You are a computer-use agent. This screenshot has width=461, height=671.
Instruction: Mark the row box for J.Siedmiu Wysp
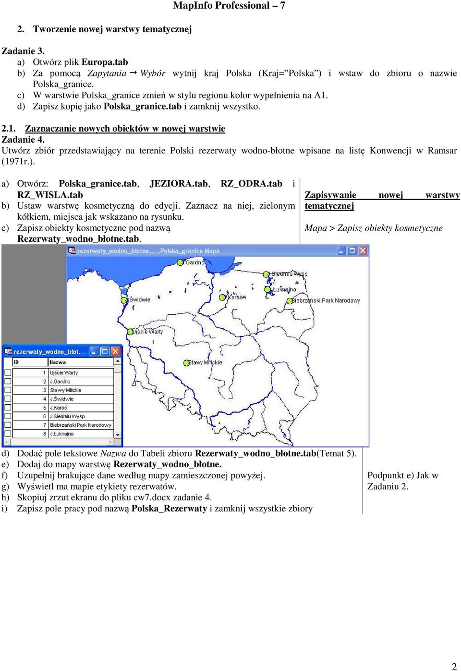(8, 416)
